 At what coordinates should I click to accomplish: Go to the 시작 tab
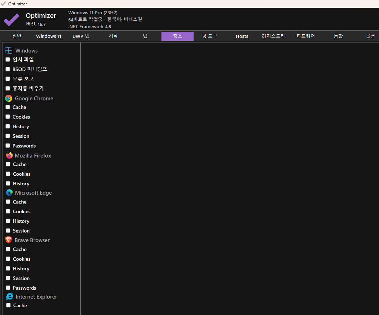(x=113, y=36)
